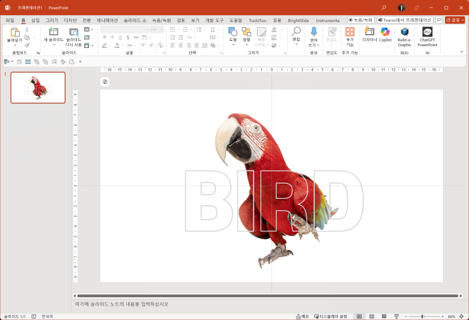
Task: Click zoom out minus button
Action: tap(406, 316)
